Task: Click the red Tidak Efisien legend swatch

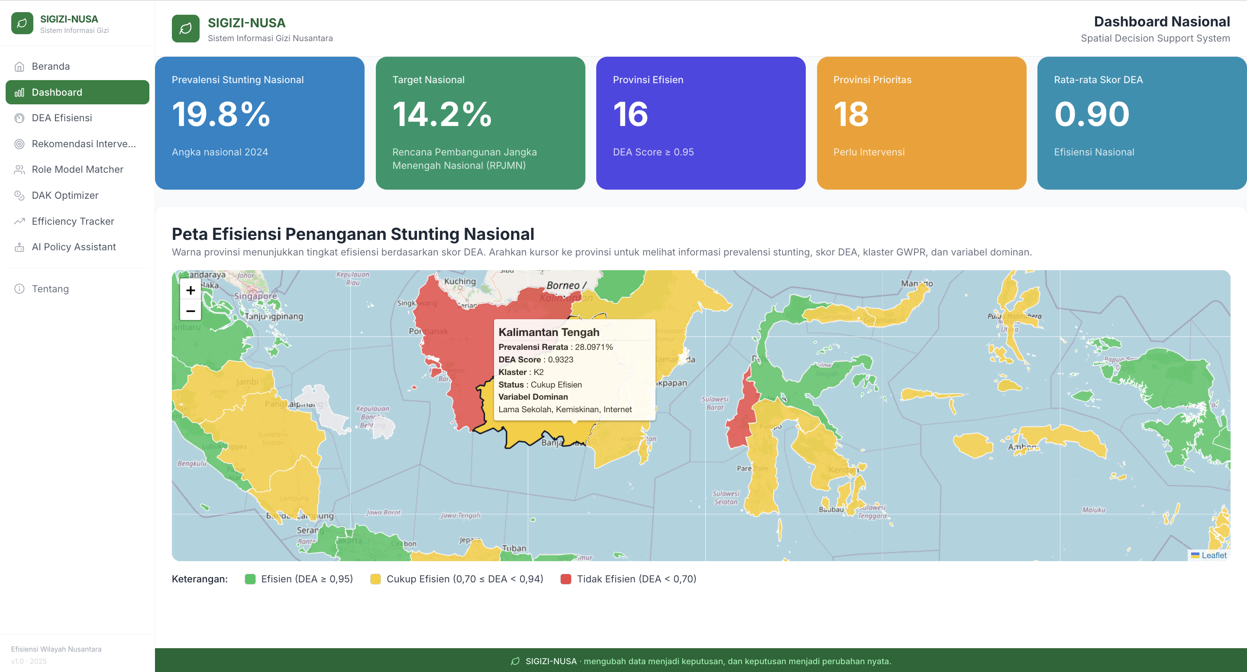Action: [x=565, y=579]
